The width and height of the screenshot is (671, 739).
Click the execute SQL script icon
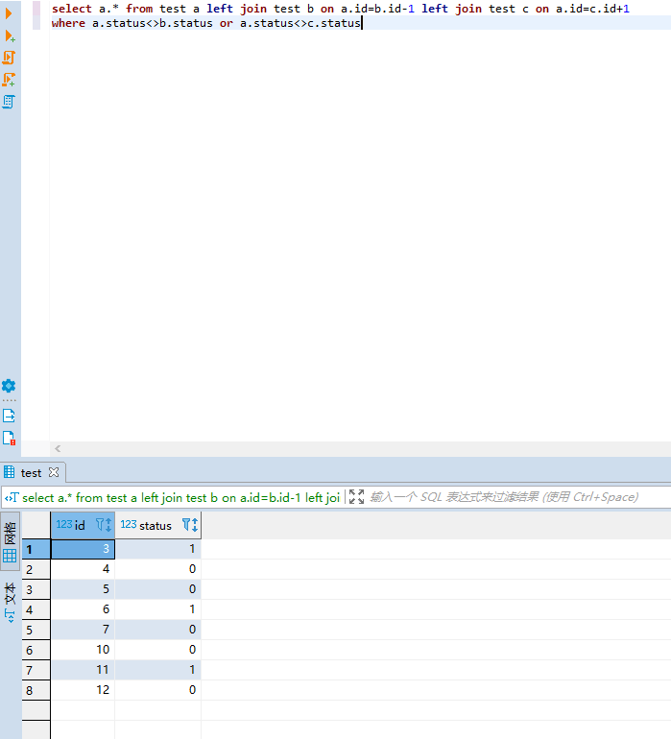click(10, 58)
